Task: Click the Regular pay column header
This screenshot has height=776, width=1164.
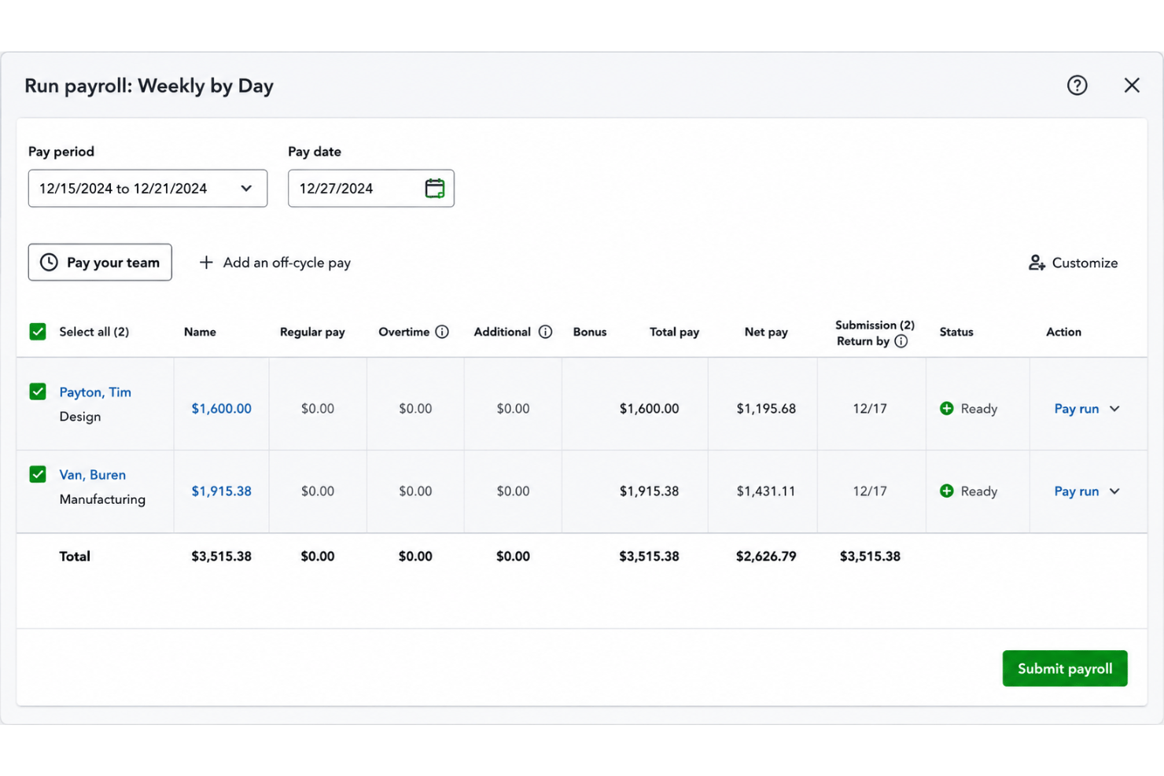Action: (x=312, y=332)
